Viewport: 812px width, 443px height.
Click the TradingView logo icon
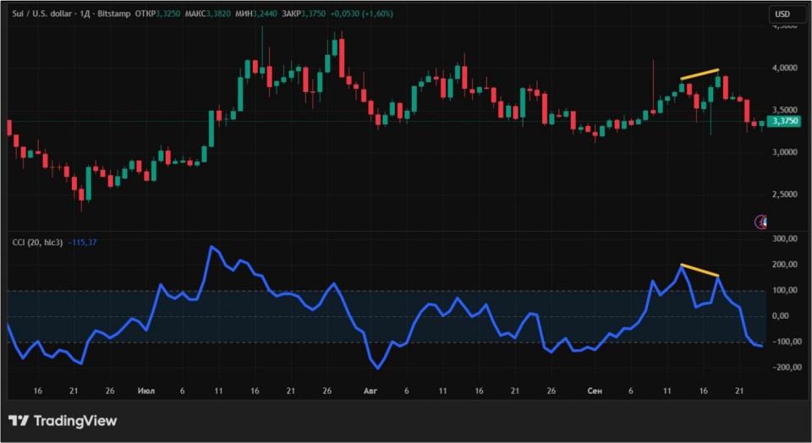[19, 421]
